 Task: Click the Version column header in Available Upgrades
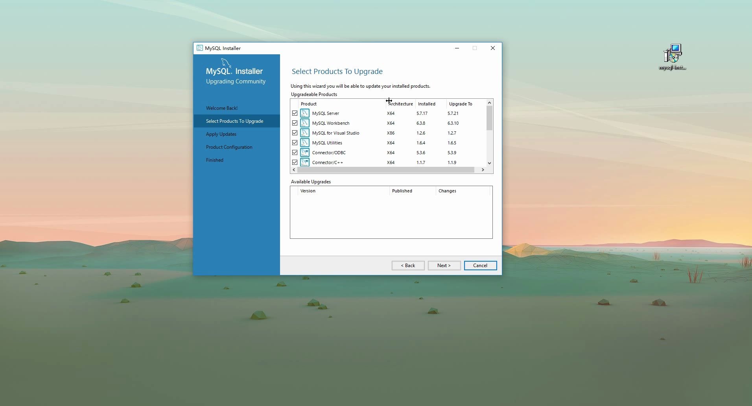(344, 191)
